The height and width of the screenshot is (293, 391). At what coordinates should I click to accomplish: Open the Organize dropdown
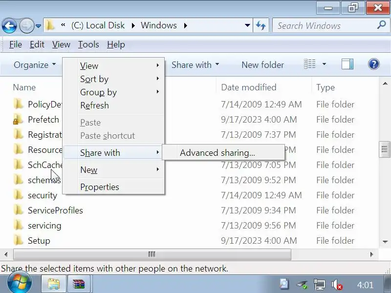[35, 65]
